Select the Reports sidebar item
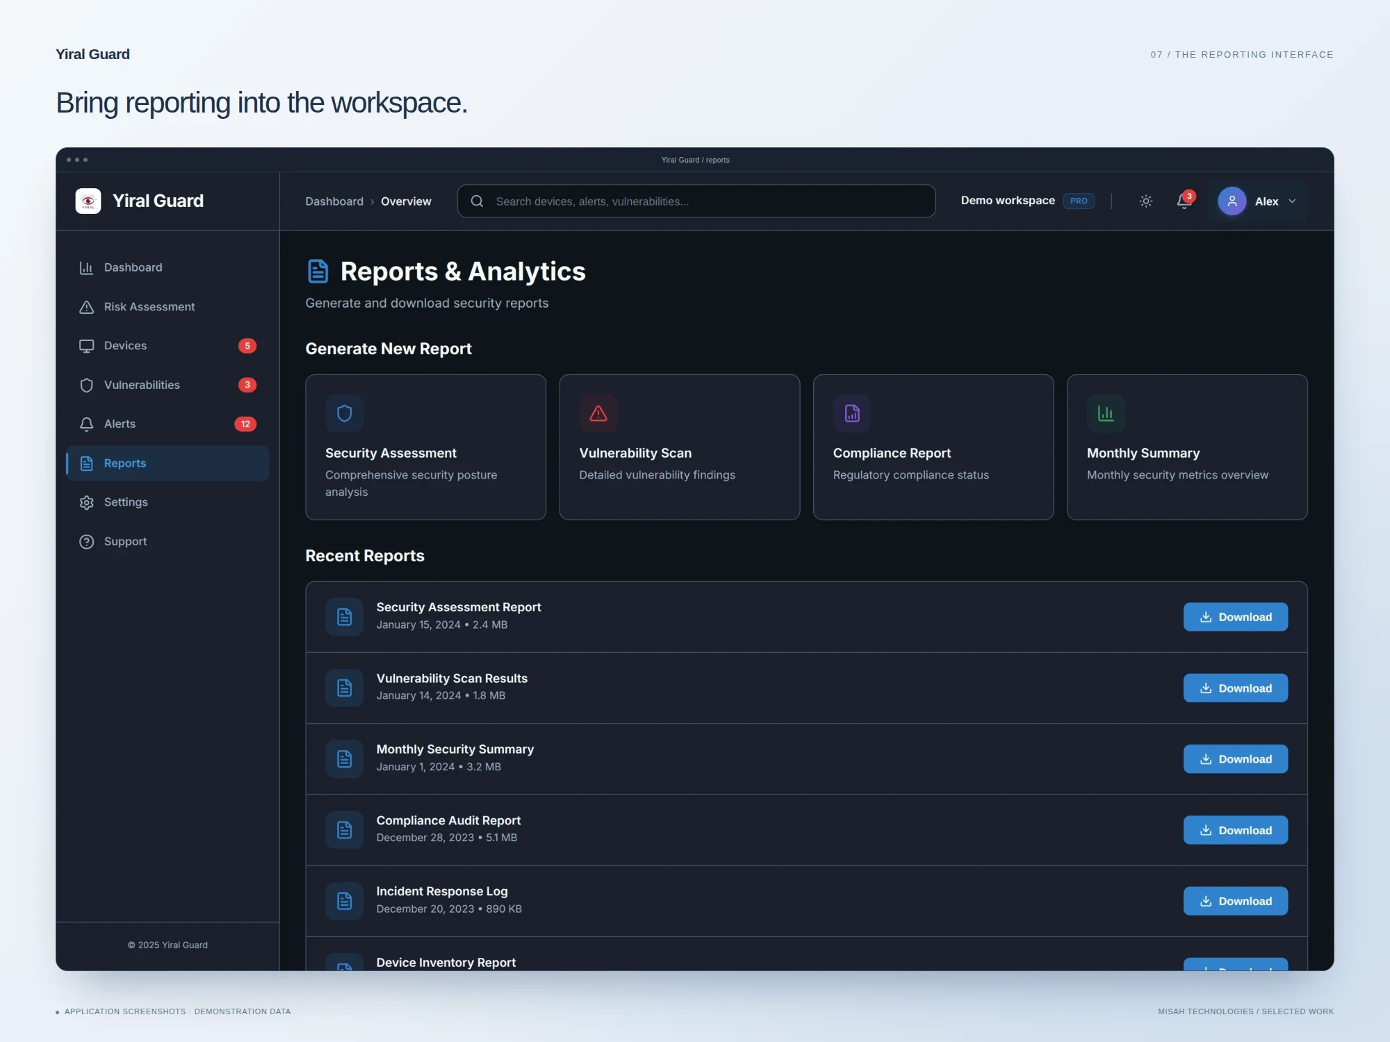Screen dimensions: 1390x1042 point(167,463)
